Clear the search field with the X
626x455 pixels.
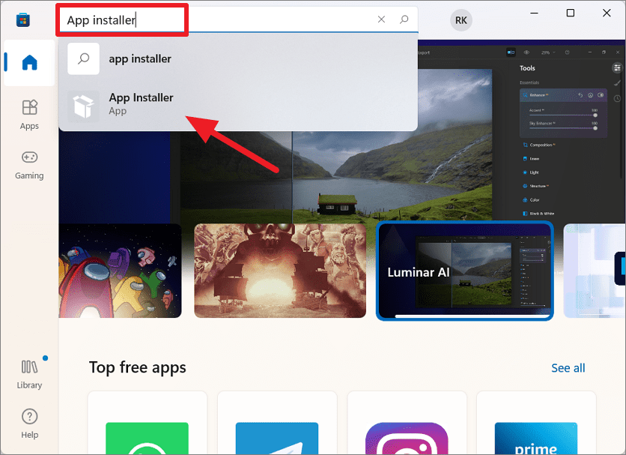[x=381, y=19]
